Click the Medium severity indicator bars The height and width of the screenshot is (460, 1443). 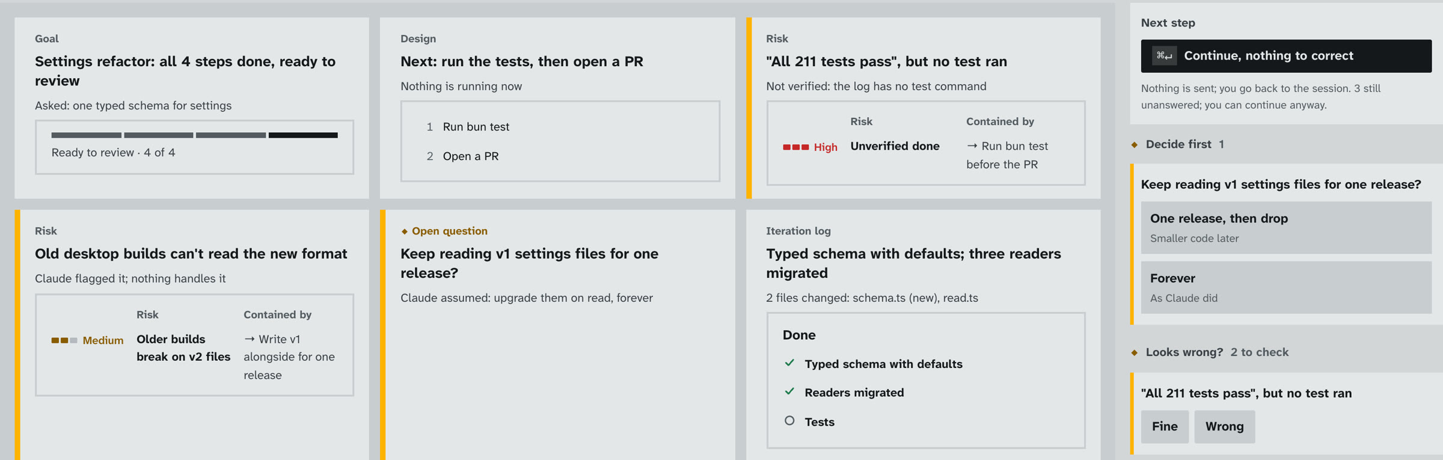pyautogui.click(x=64, y=340)
